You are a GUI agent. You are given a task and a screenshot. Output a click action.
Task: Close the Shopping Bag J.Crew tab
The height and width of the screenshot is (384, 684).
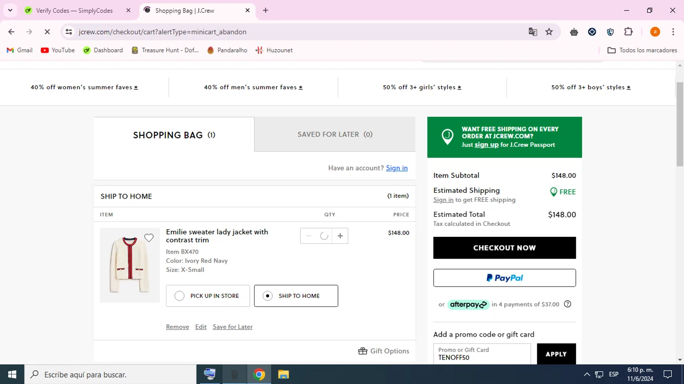tap(248, 10)
